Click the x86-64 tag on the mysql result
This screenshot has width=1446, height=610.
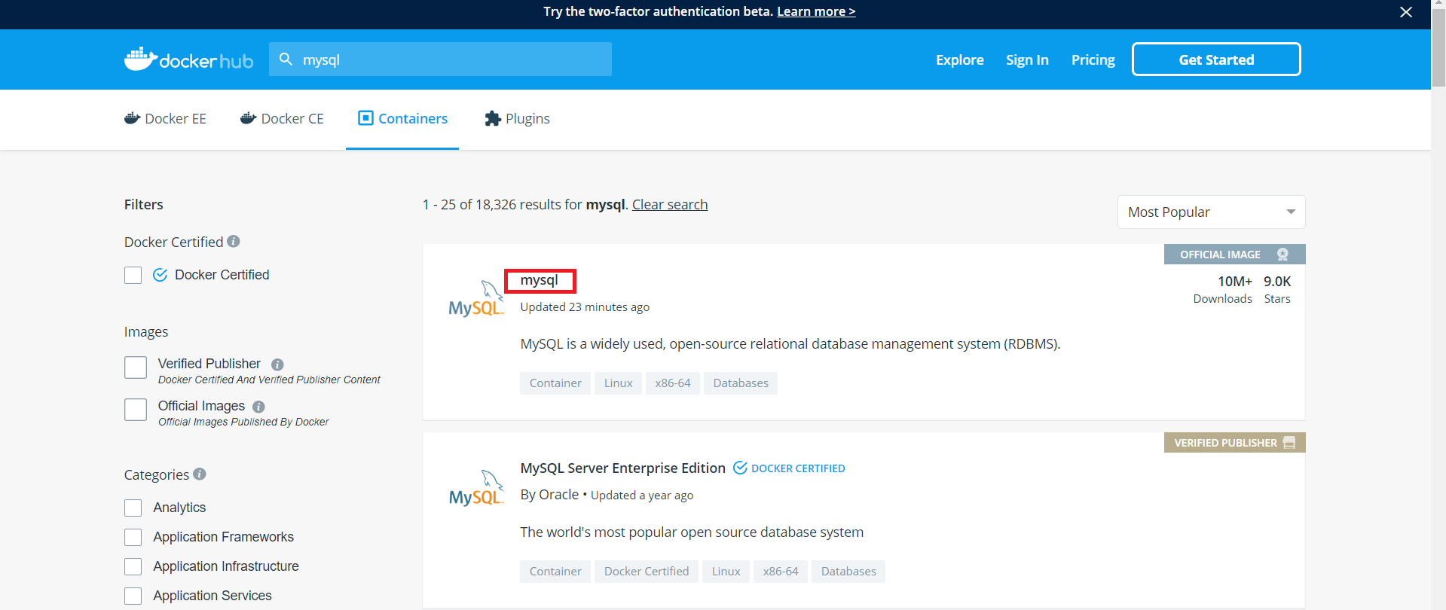click(x=673, y=383)
